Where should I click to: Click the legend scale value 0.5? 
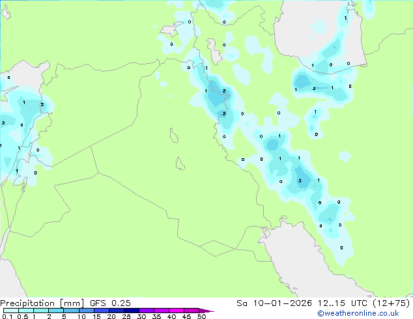coord(22,316)
